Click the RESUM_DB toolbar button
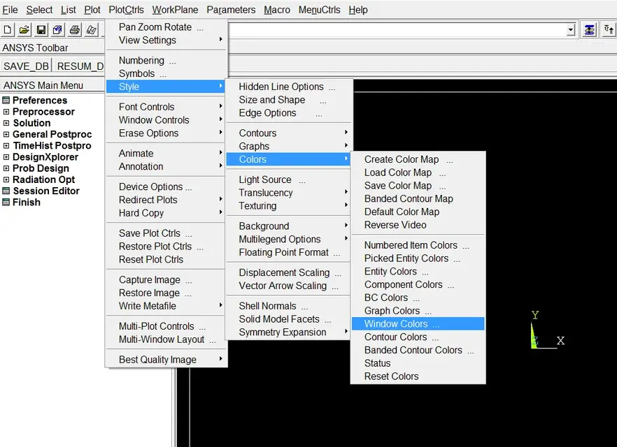The width and height of the screenshot is (617, 447). coord(80,66)
